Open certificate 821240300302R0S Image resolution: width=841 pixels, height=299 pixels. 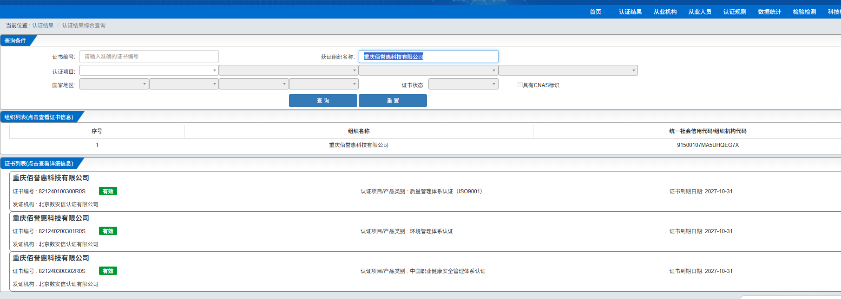pyautogui.click(x=62, y=271)
